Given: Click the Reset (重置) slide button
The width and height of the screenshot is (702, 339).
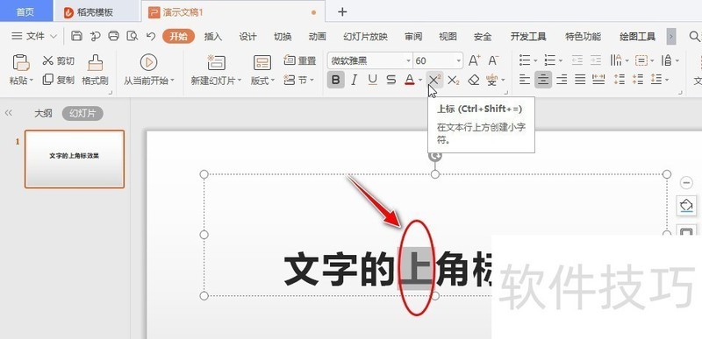Looking at the screenshot, I should point(299,60).
